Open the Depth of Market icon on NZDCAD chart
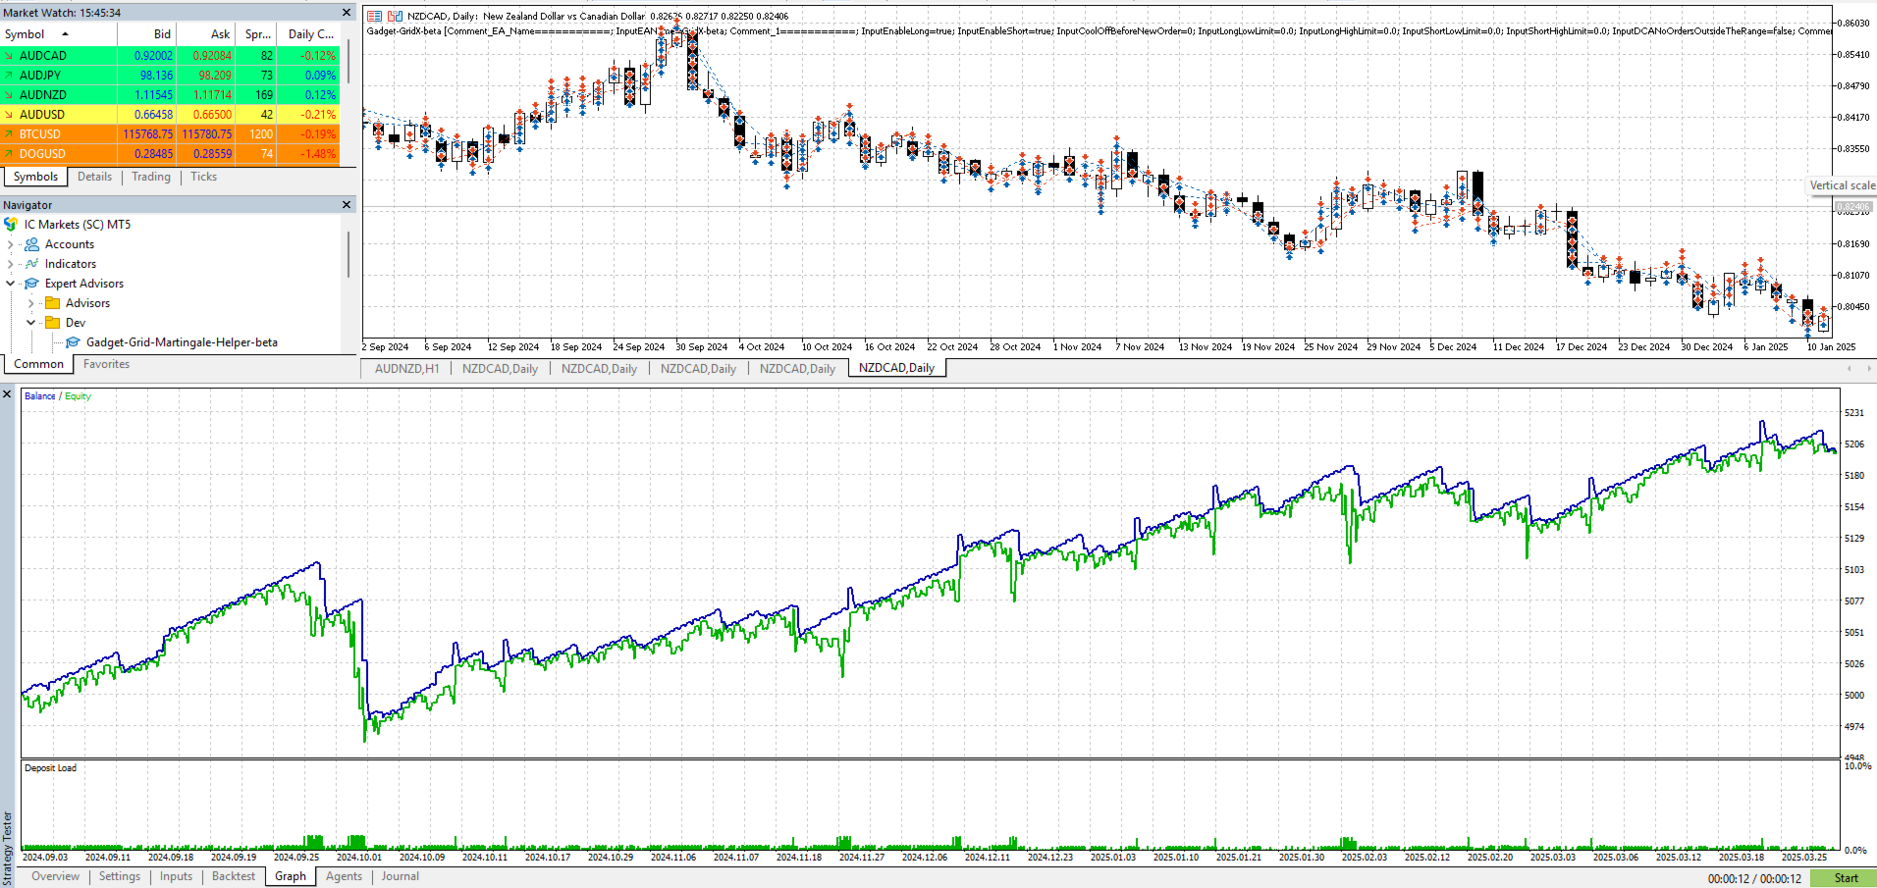1877x888 pixels. click(395, 17)
